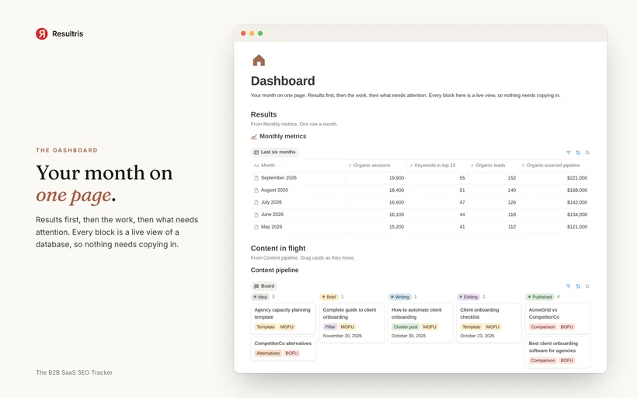This screenshot has width=637, height=398.
Task: Click the Resultris logo icon
Action: 41,33
